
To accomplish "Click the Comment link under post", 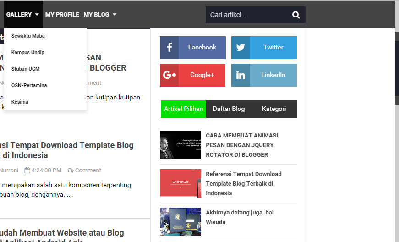I will 88,170.
